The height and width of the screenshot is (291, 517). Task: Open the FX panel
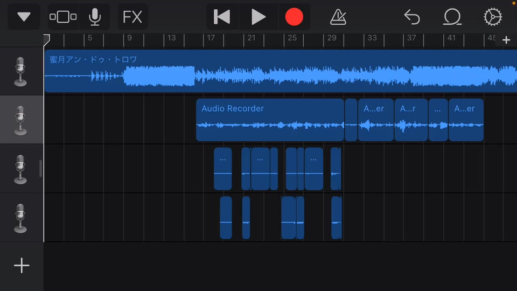point(132,17)
